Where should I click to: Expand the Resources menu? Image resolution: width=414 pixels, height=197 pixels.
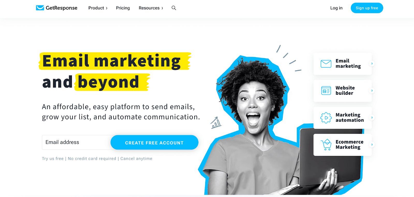151,8
